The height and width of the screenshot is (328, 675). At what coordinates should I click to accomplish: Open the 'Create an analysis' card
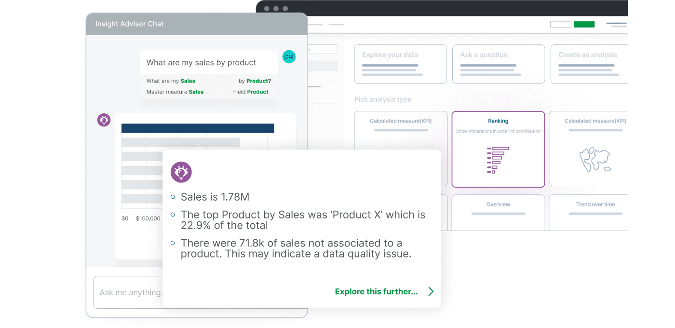click(x=589, y=64)
